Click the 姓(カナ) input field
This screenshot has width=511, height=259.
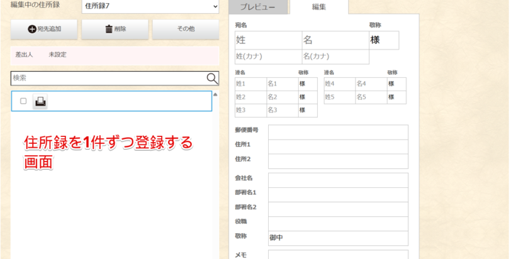coord(269,57)
